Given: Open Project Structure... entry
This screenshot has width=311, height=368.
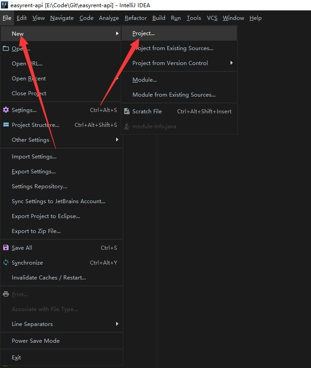Looking at the screenshot, I should (61, 125).
